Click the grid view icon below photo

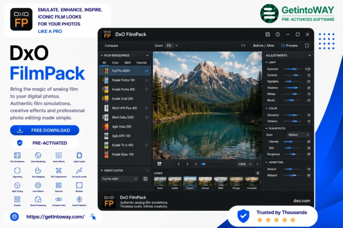tap(159, 164)
